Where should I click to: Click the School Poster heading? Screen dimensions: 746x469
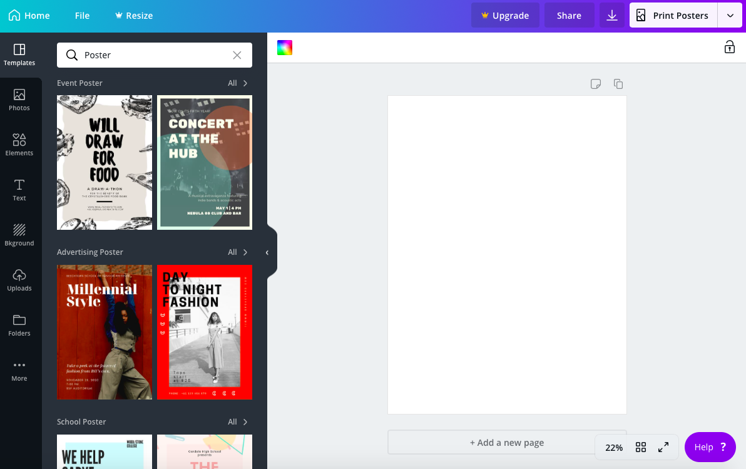(81, 422)
